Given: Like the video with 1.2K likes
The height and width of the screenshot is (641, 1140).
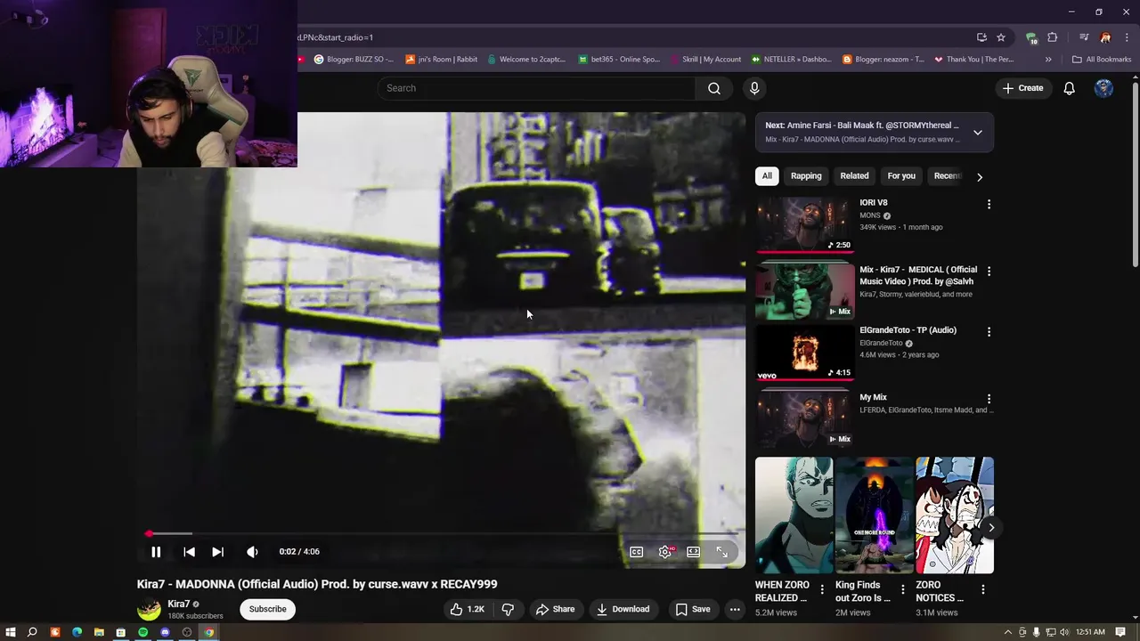Looking at the screenshot, I should (x=468, y=609).
